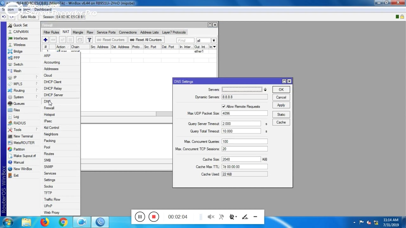Viewport: 406px width, 228px height.
Task: Click the Quick Set sidebar icon
Action: coord(10,25)
